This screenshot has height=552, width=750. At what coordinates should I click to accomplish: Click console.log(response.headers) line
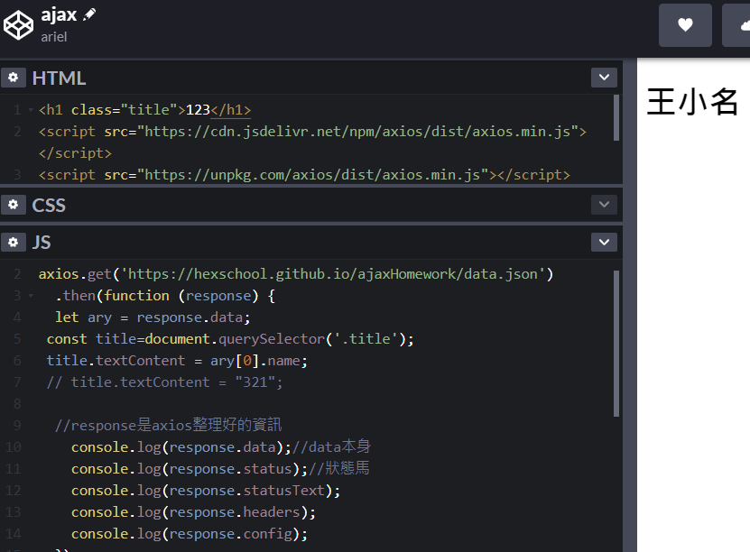pyautogui.click(x=194, y=512)
